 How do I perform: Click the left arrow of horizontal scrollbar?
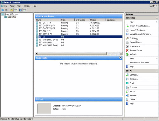point(37,53)
